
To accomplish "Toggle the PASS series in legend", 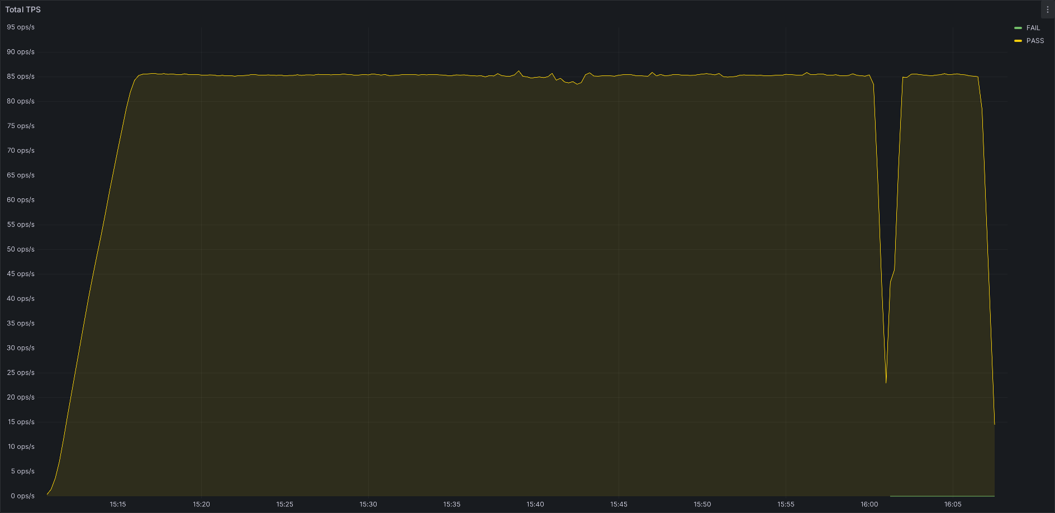I will click(1035, 41).
